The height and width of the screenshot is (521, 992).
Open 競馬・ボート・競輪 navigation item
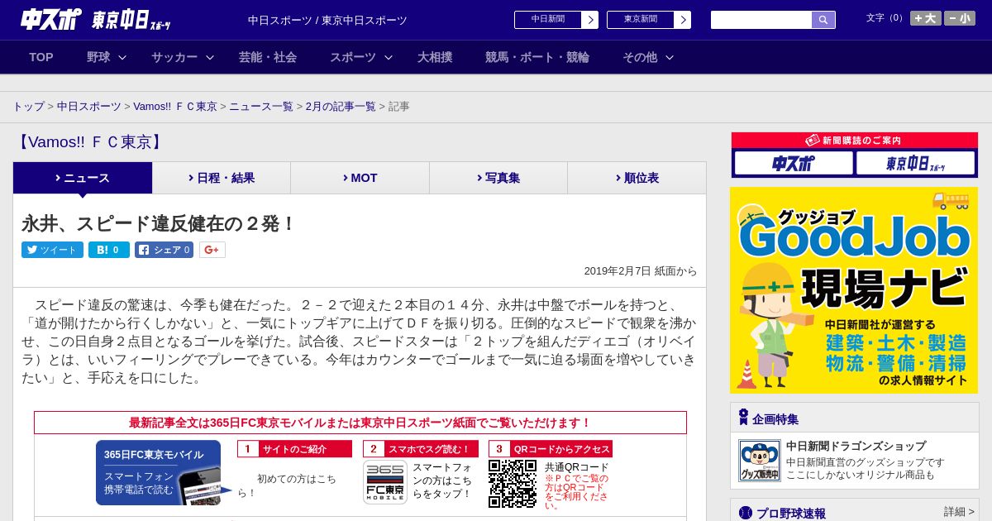tap(537, 57)
